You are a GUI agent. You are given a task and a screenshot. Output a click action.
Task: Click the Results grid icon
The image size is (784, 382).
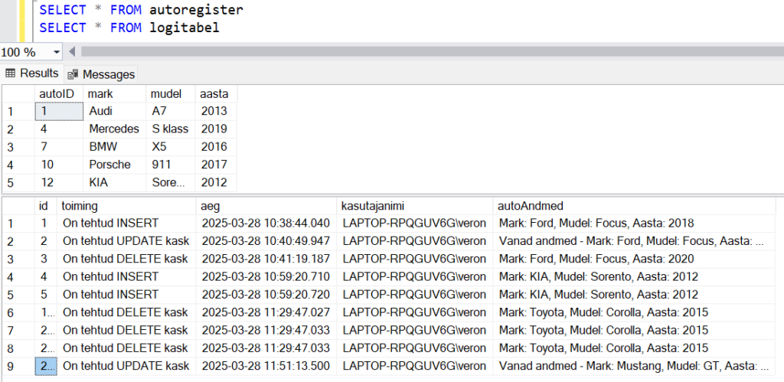tap(10, 73)
